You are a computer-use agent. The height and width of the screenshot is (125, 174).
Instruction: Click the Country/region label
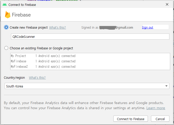point(14,78)
